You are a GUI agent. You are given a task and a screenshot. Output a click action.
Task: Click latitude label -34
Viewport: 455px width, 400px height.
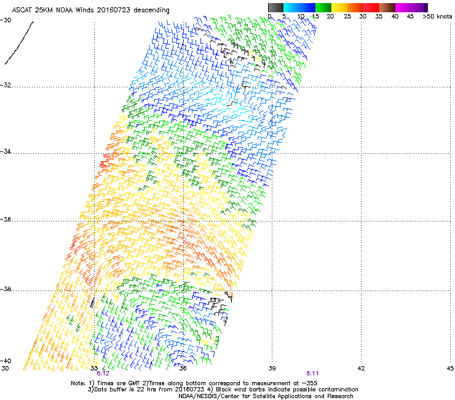[6, 151]
